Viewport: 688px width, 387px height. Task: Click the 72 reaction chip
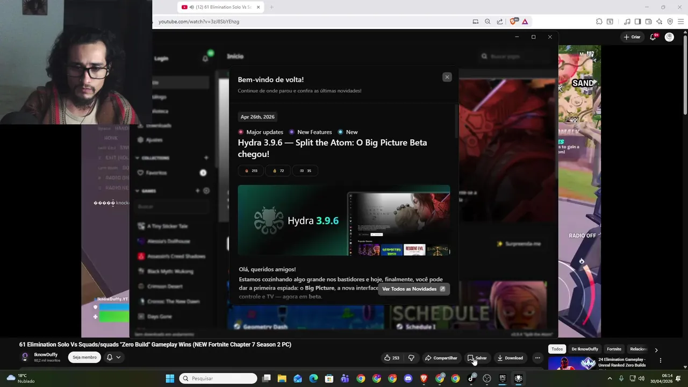pyautogui.click(x=278, y=171)
